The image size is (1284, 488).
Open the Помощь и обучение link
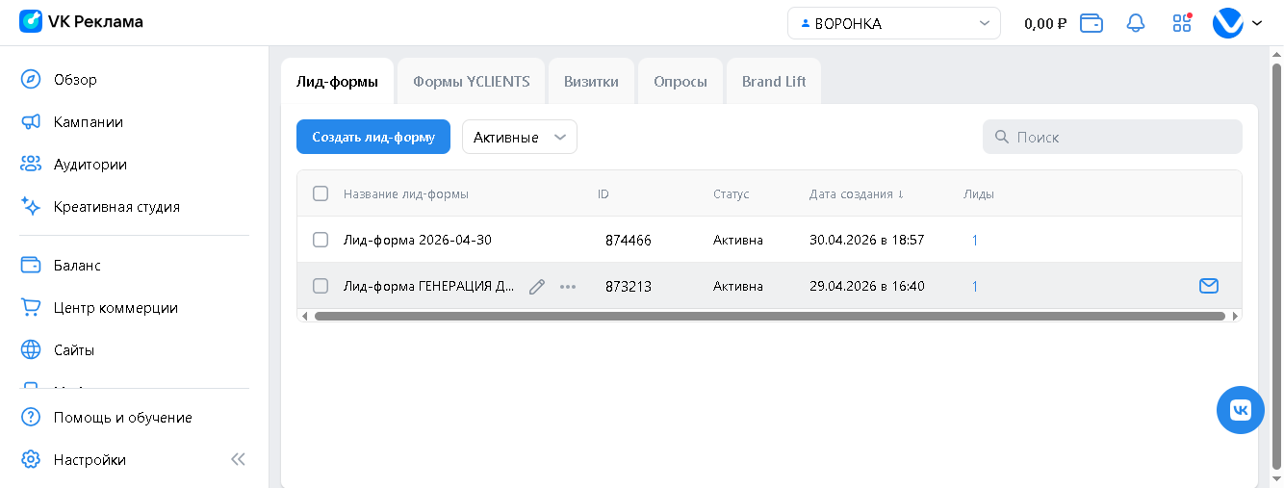123,417
